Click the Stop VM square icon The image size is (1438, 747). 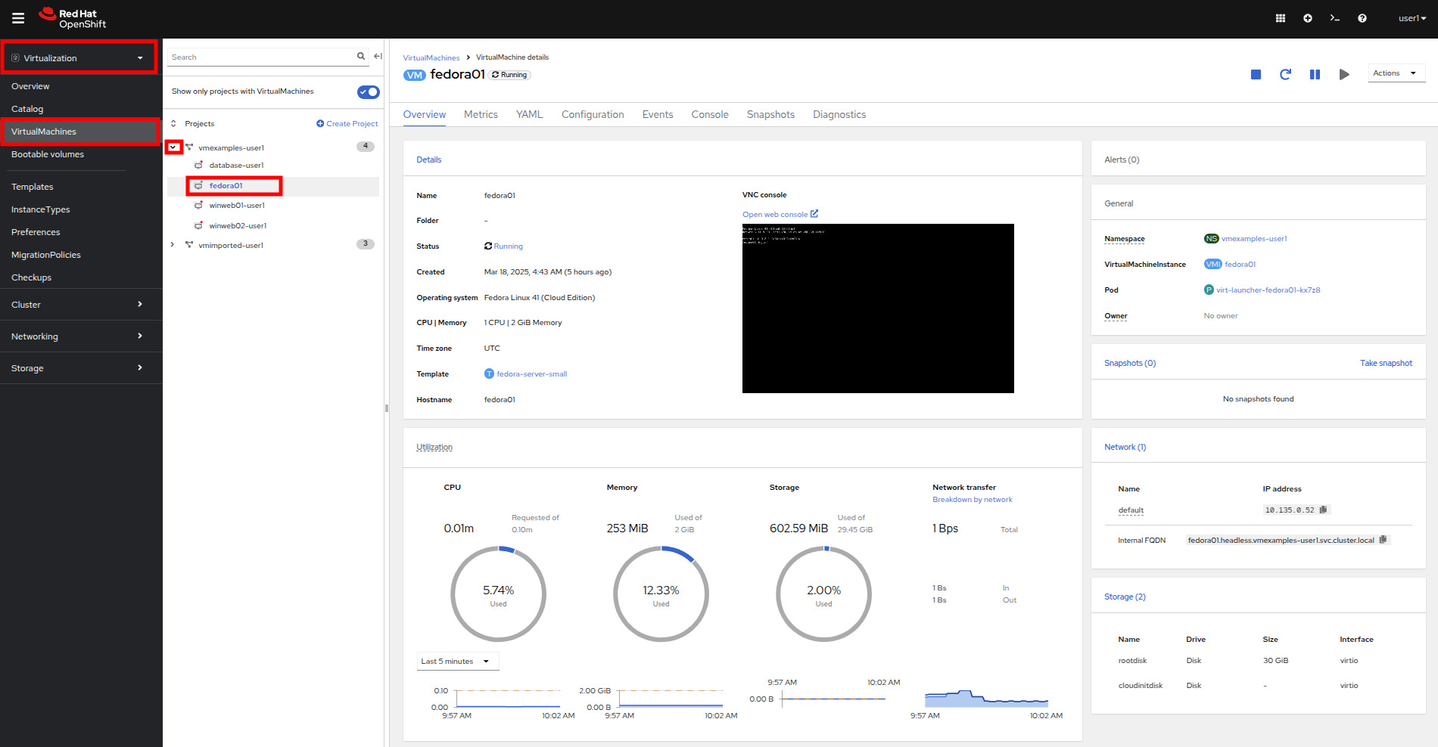pos(1256,74)
